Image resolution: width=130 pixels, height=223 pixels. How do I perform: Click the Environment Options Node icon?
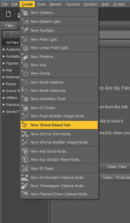[x=25, y=177]
